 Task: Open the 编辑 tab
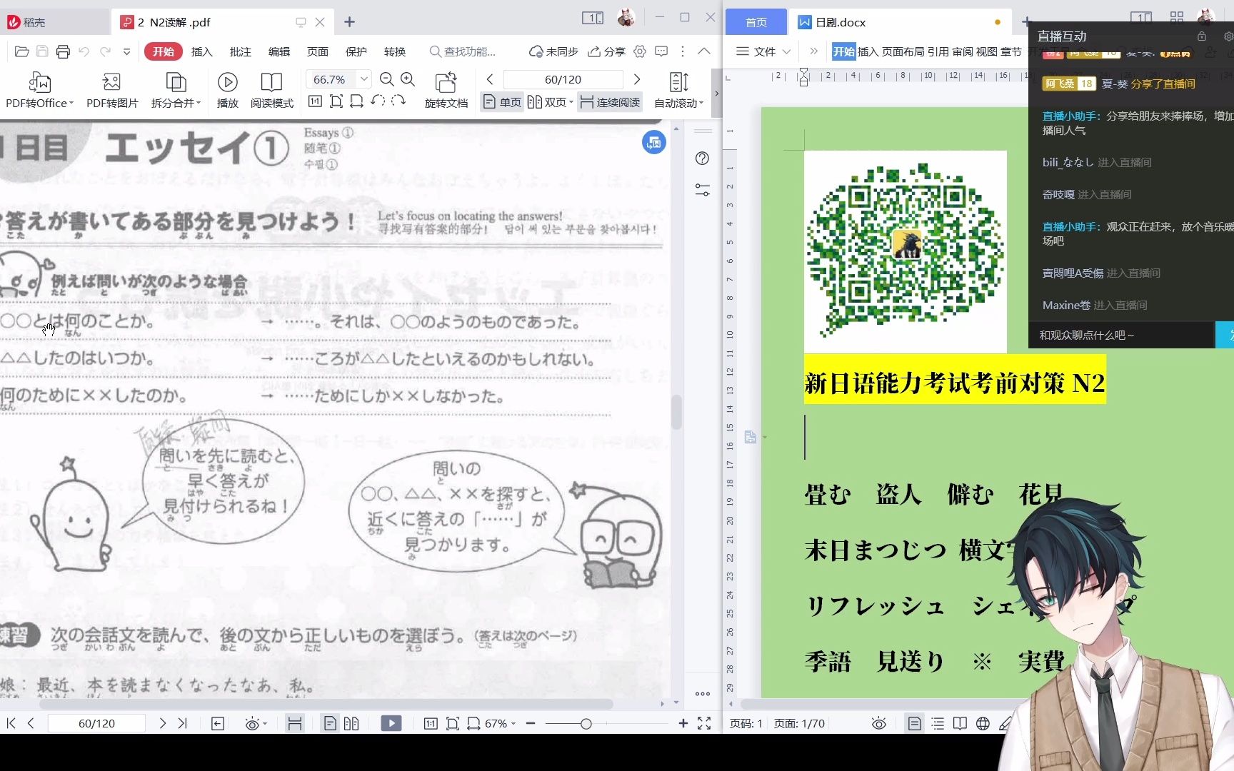click(279, 51)
